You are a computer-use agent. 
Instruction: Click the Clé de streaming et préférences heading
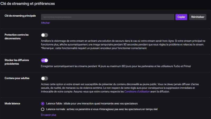coord(27,4)
